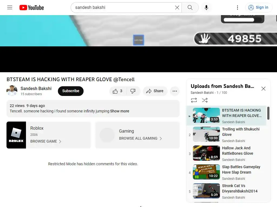Close the Uploads playlist panel
This screenshot has height=207, width=277.
coord(263,88)
